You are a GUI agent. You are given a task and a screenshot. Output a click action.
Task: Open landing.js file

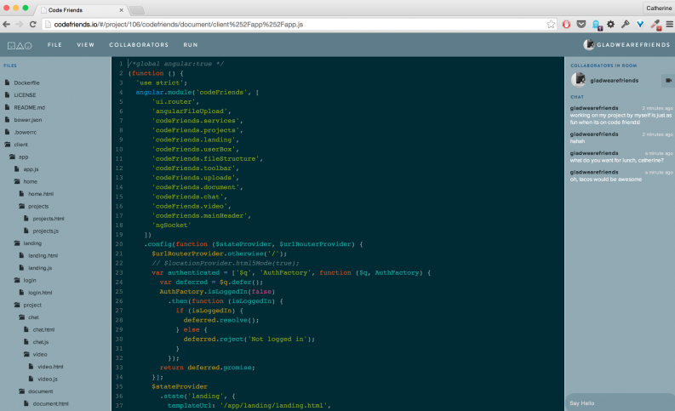(40, 268)
